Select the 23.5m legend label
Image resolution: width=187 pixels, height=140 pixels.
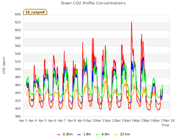pos(125,134)
